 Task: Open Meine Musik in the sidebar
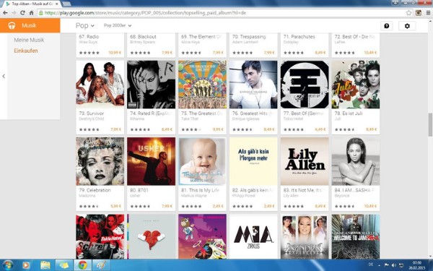click(x=29, y=40)
